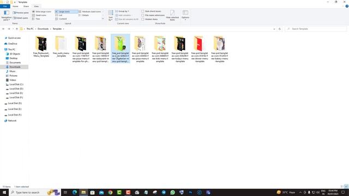Image resolution: width=349 pixels, height=196 pixels.
Task: Switch to the Home ribbon tab
Action: (x=15, y=6)
